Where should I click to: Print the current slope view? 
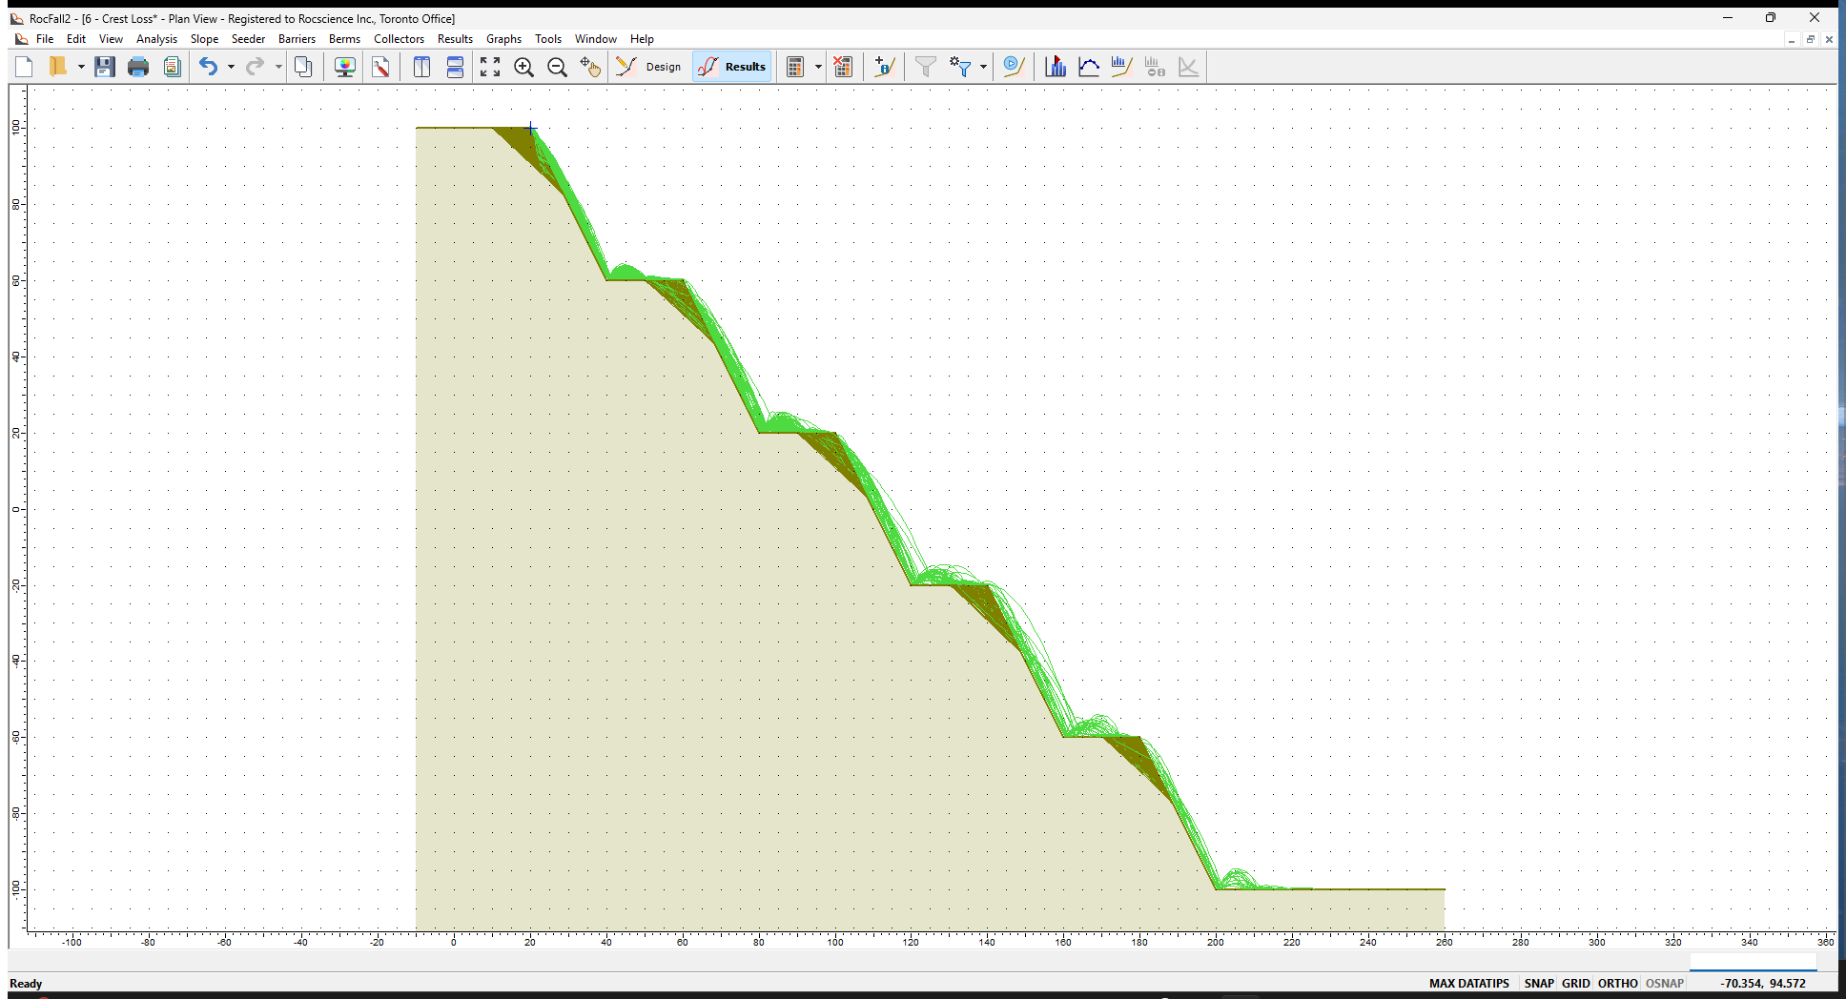(138, 67)
